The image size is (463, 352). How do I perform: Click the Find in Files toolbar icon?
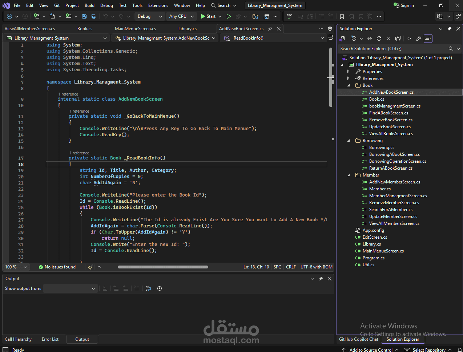255,16
